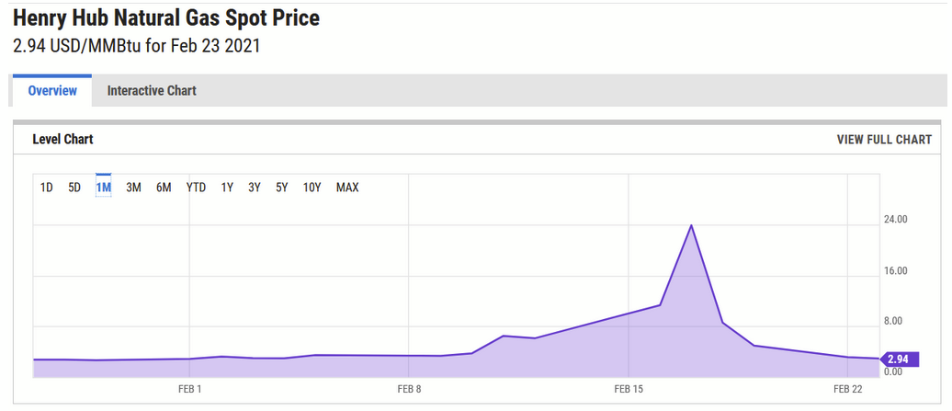Viewport: 952px width, 411px height.
Task: Click the chart peak near 24.00
Action: pos(691,225)
